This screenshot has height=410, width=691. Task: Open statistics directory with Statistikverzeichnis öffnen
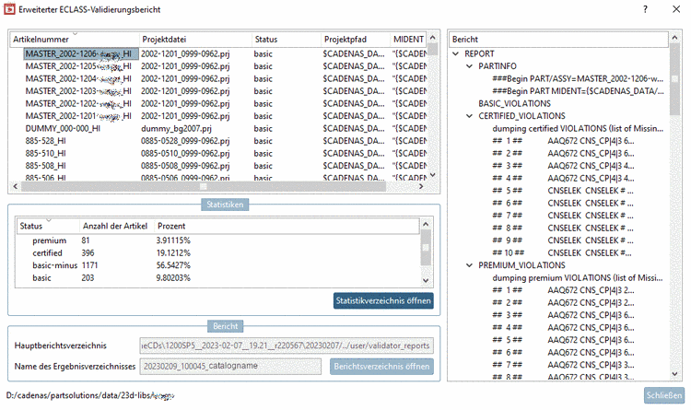382,300
